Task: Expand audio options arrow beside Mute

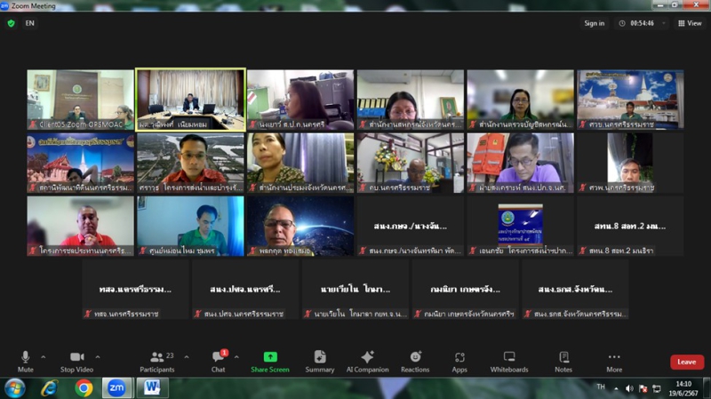Action: tap(44, 356)
